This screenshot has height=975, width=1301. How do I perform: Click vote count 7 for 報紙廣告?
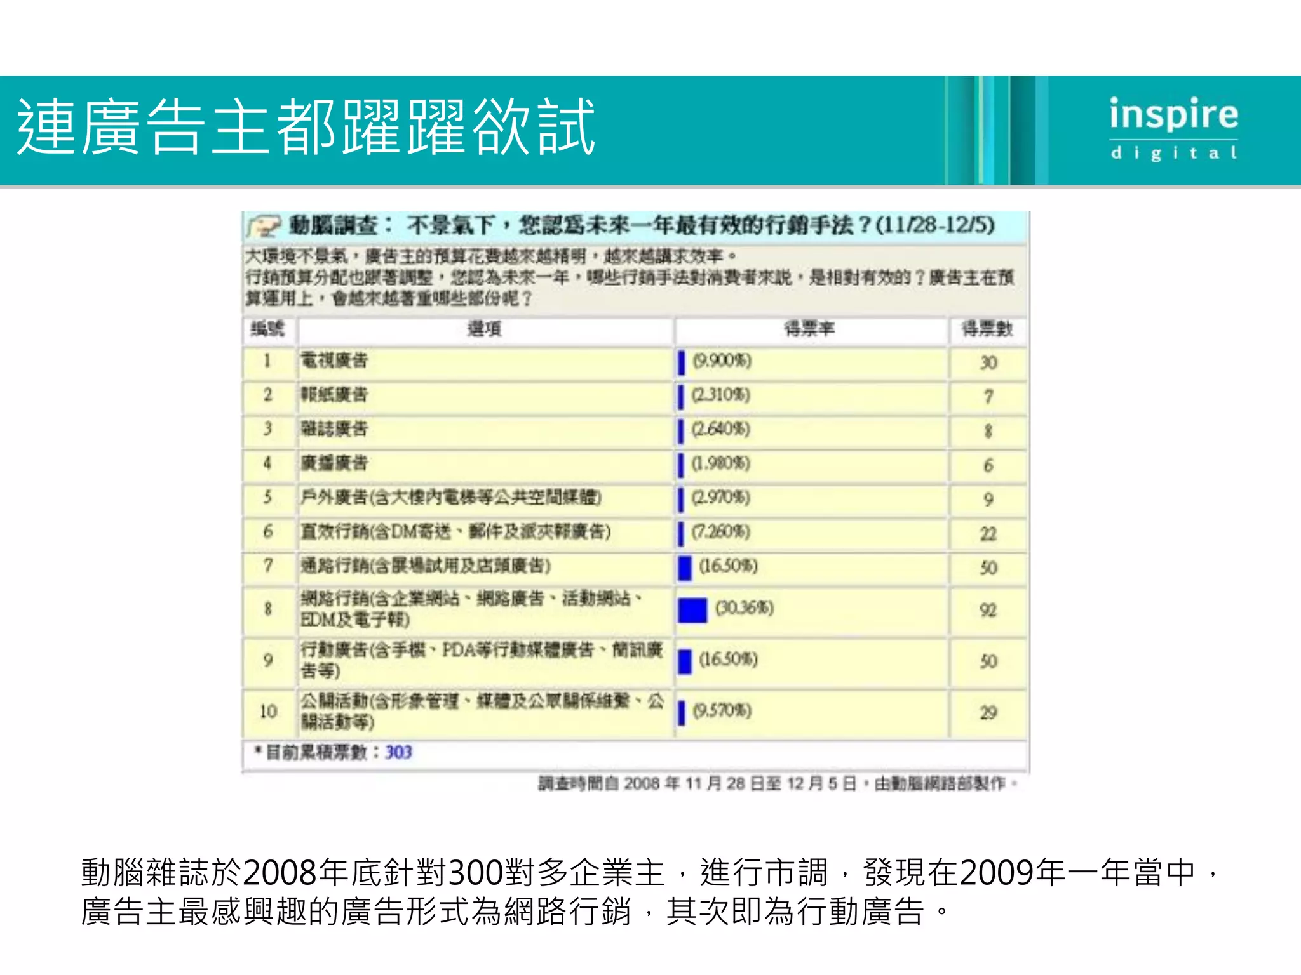(988, 397)
